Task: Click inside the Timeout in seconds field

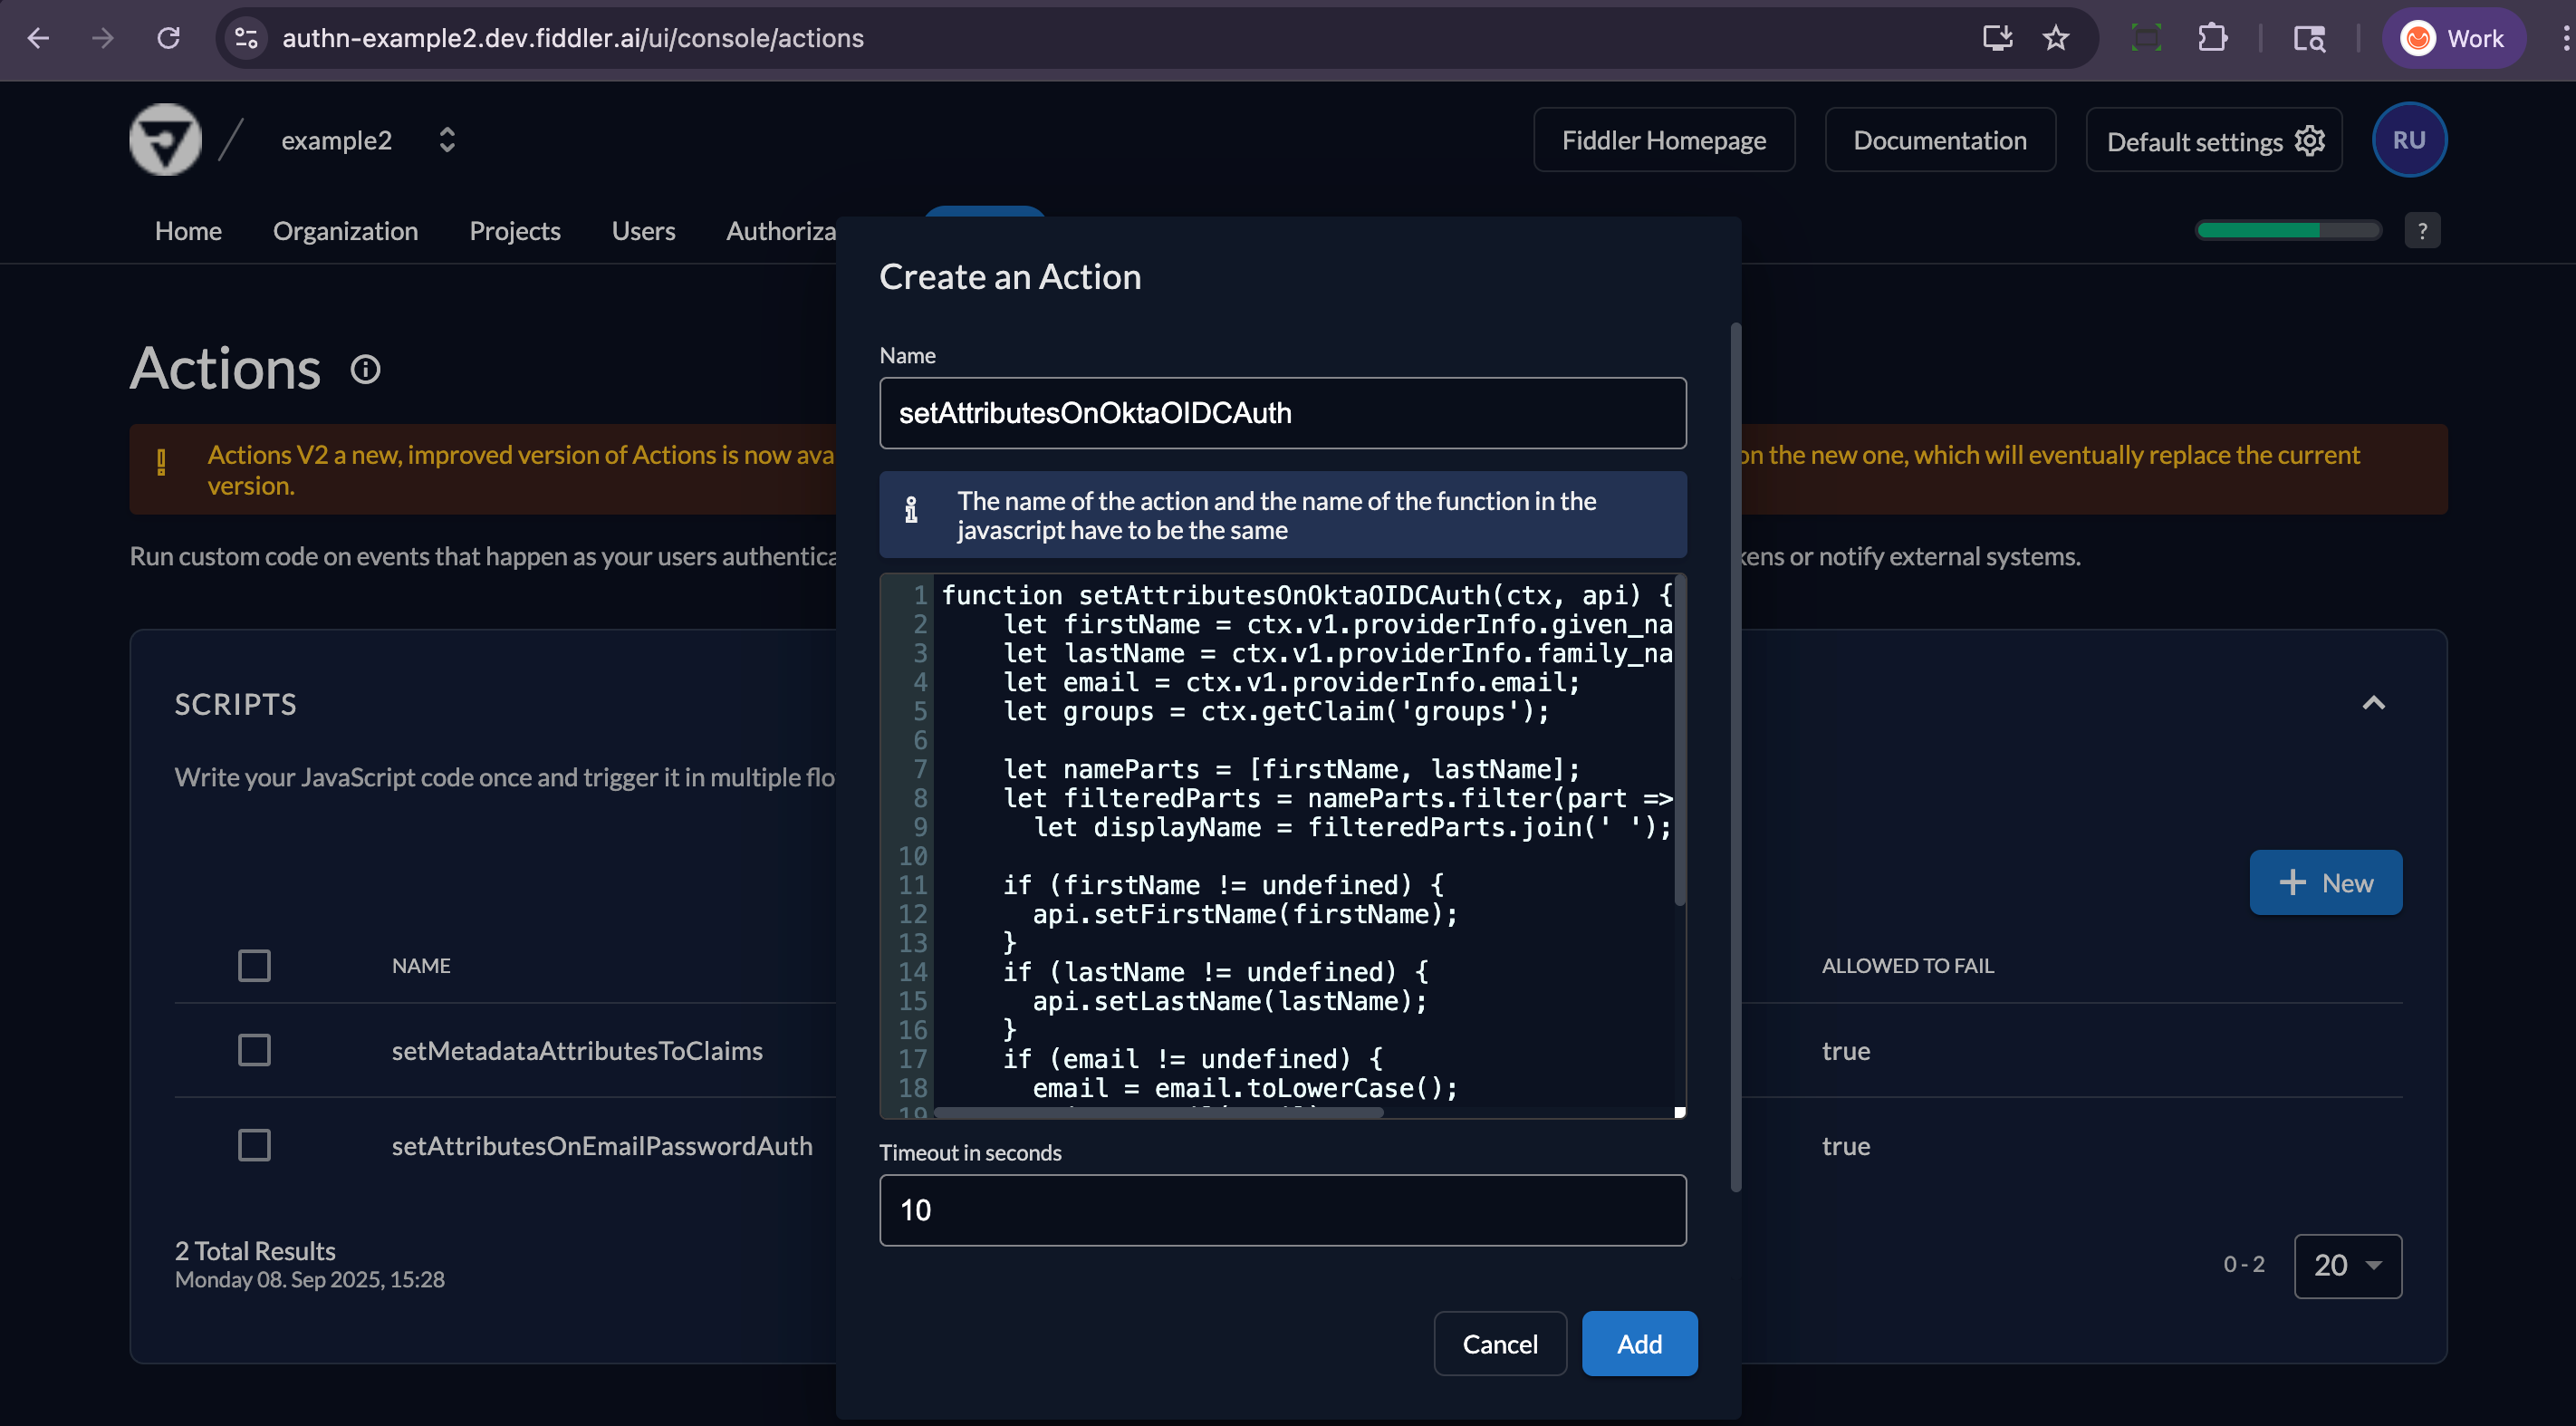Action: pos(1282,1210)
